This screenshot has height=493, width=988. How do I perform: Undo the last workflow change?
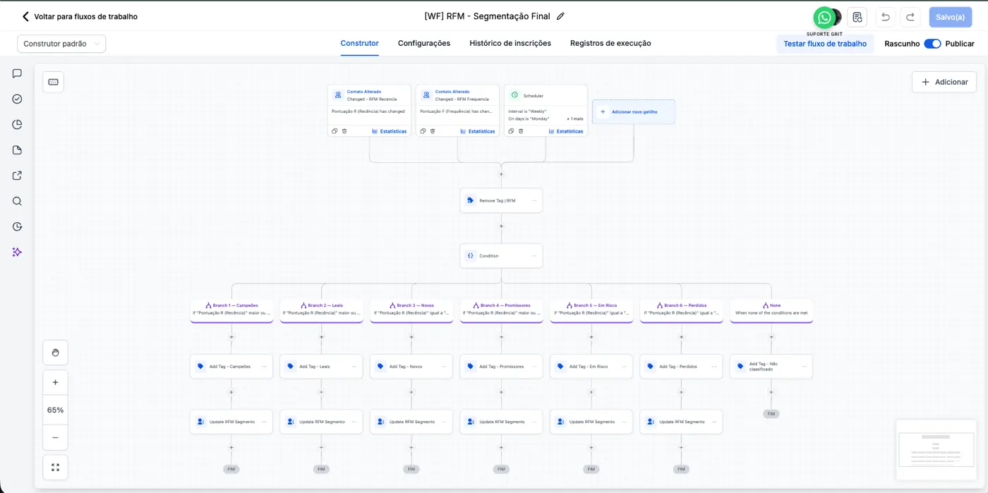[x=886, y=17]
